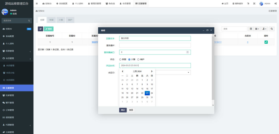
Task: Click the table view toggle icon
Action: tap(251, 29)
